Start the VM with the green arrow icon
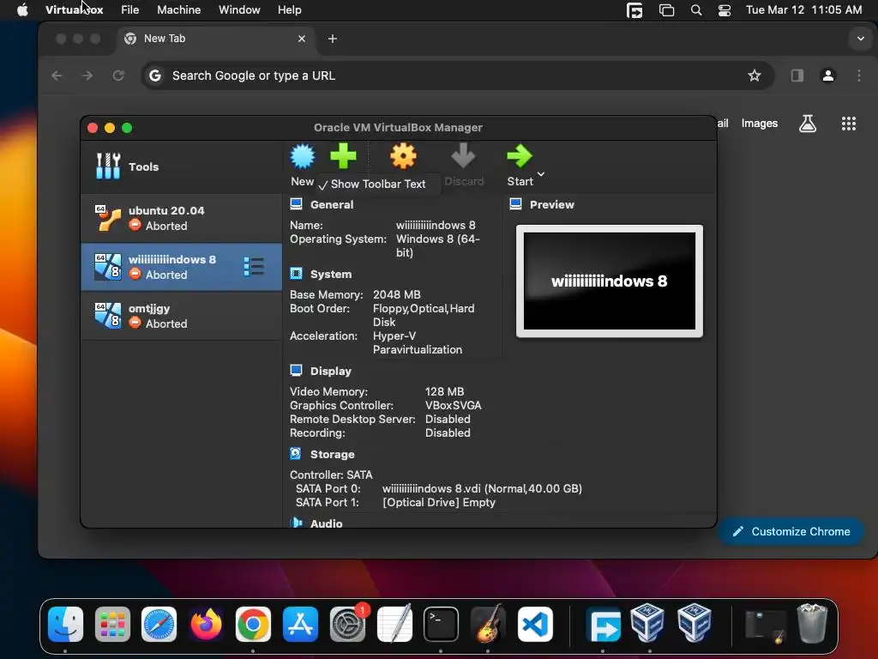 [x=519, y=156]
